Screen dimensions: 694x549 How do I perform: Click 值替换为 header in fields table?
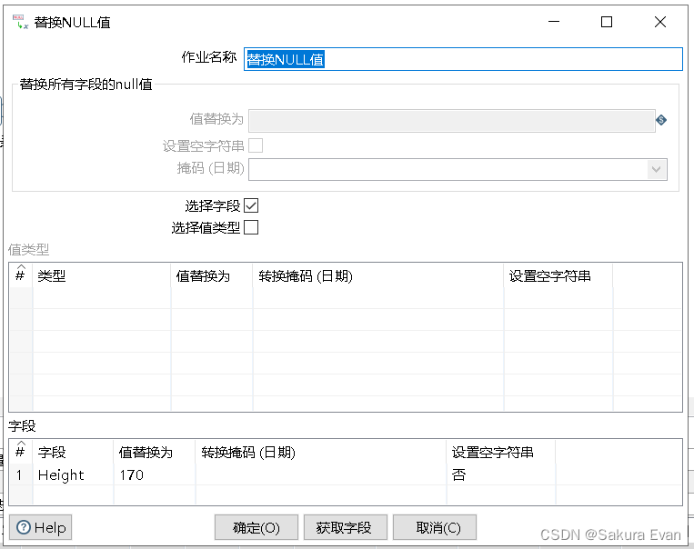(x=155, y=452)
